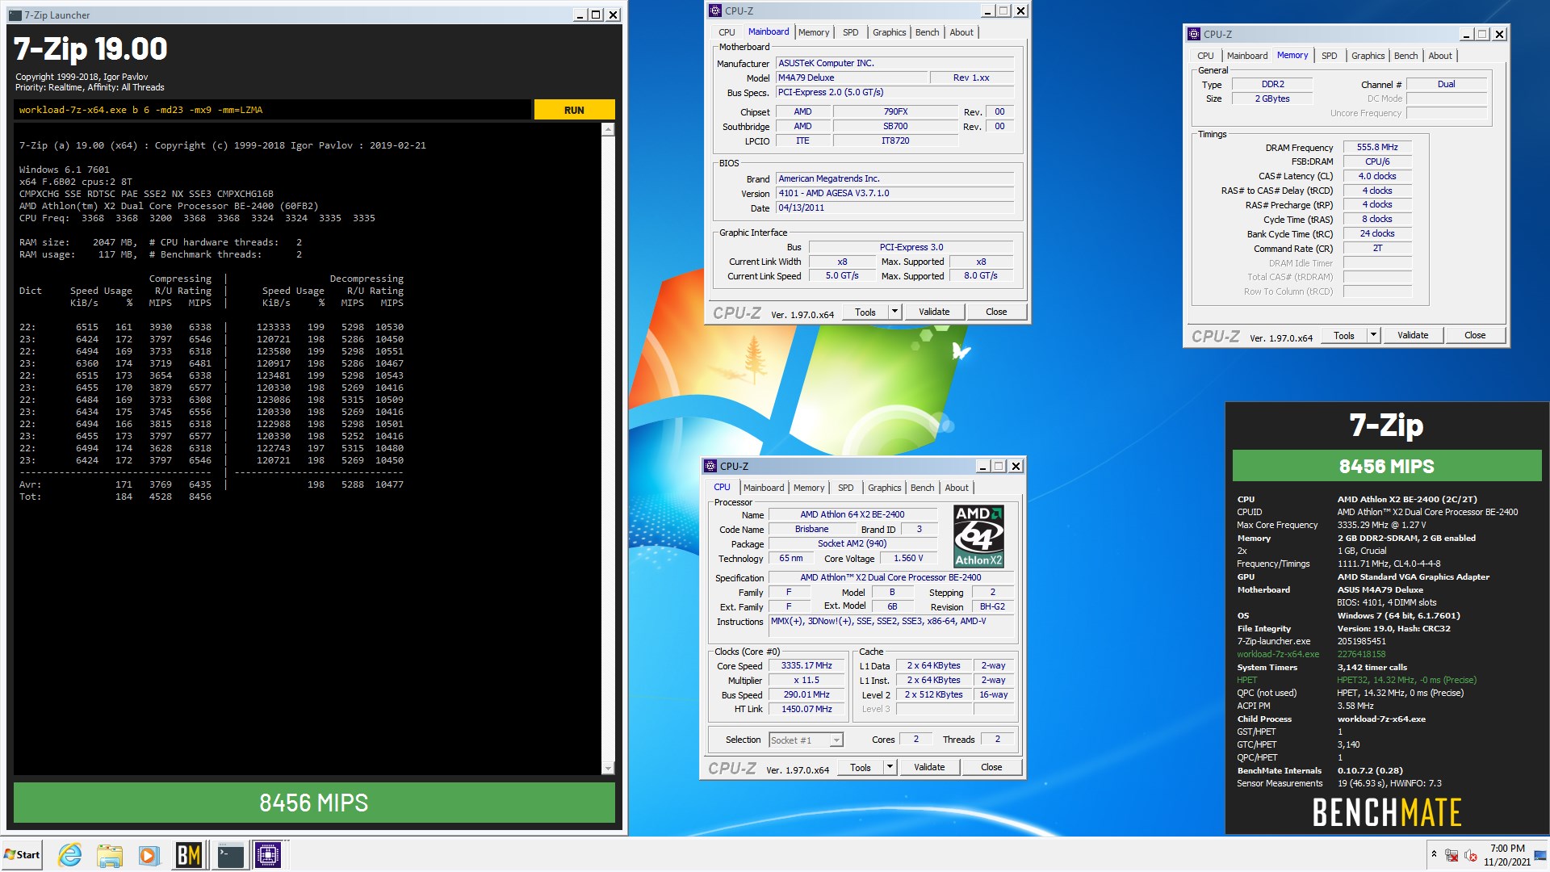Viewport: 1550px width, 872px height.
Task: Click Show desktop button at taskbar end
Action: tap(1540, 854)
